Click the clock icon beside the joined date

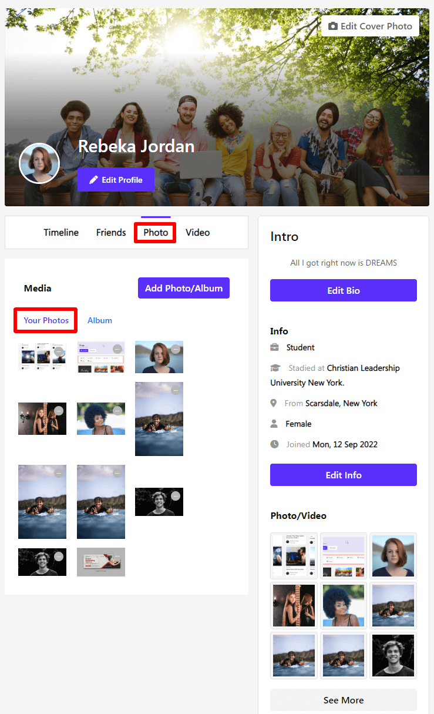tap(274, 444)
